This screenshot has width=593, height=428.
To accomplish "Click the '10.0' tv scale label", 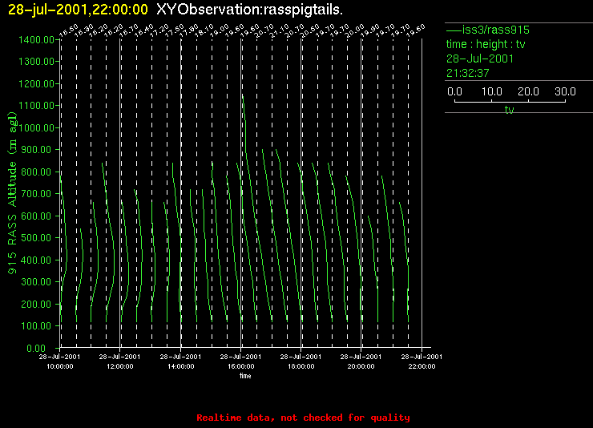I will 492,91.
